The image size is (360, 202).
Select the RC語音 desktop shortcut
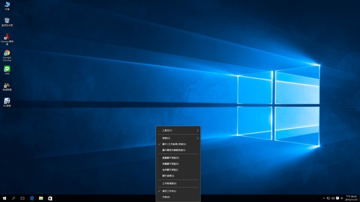click(7, 102)
